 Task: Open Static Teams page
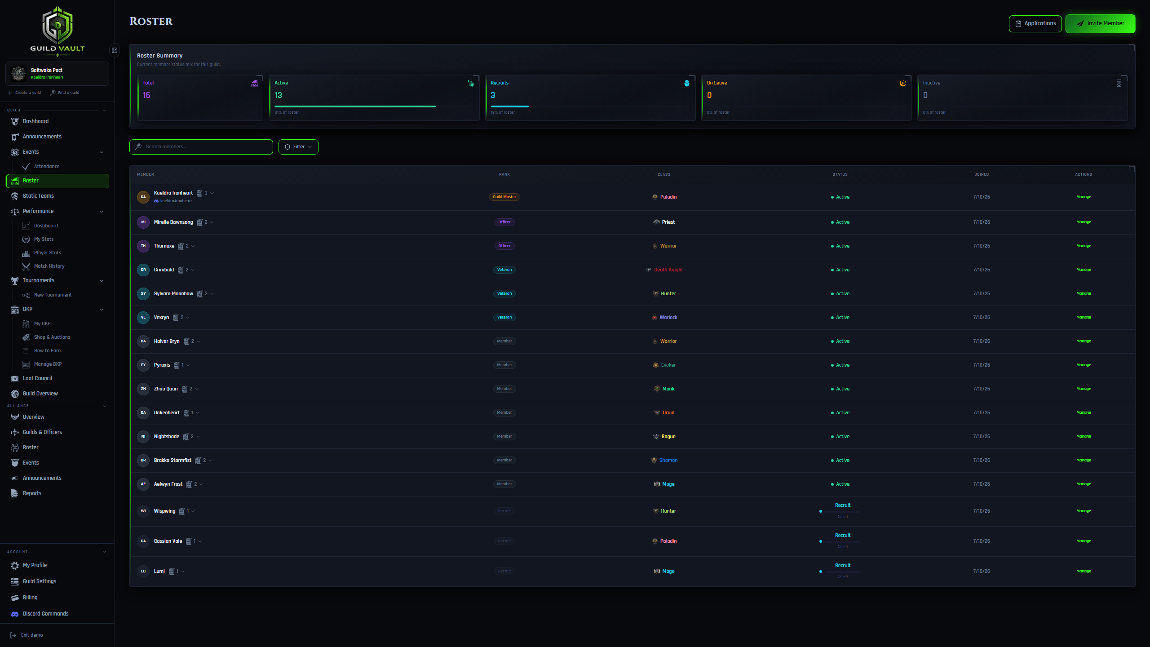click(57, 196)
